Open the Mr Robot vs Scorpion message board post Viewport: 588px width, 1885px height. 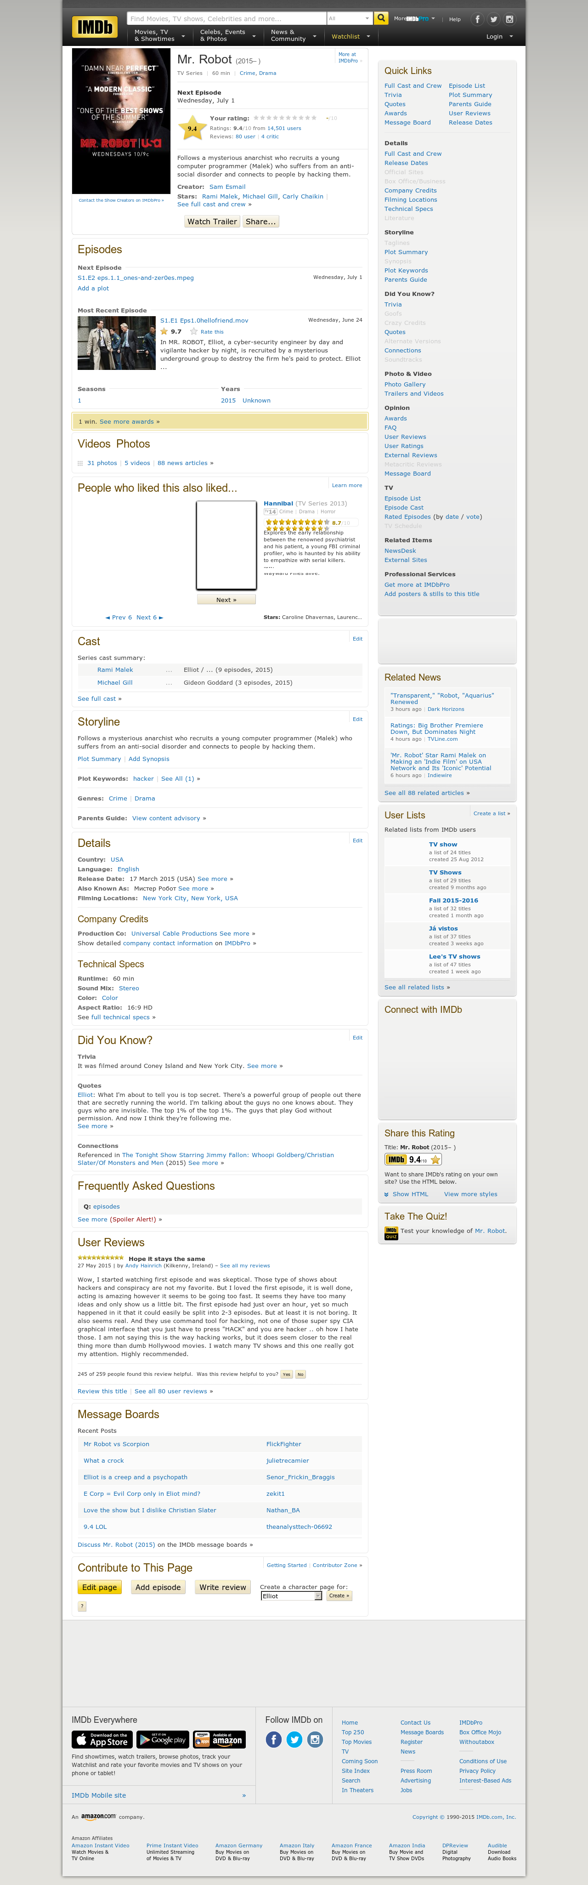[116, 1444]
